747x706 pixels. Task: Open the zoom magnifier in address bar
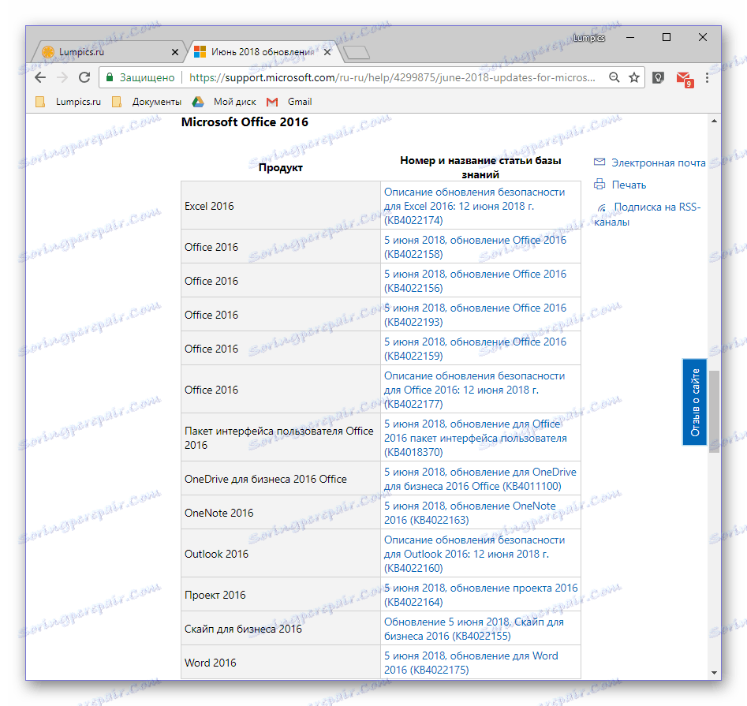[614, 77]
